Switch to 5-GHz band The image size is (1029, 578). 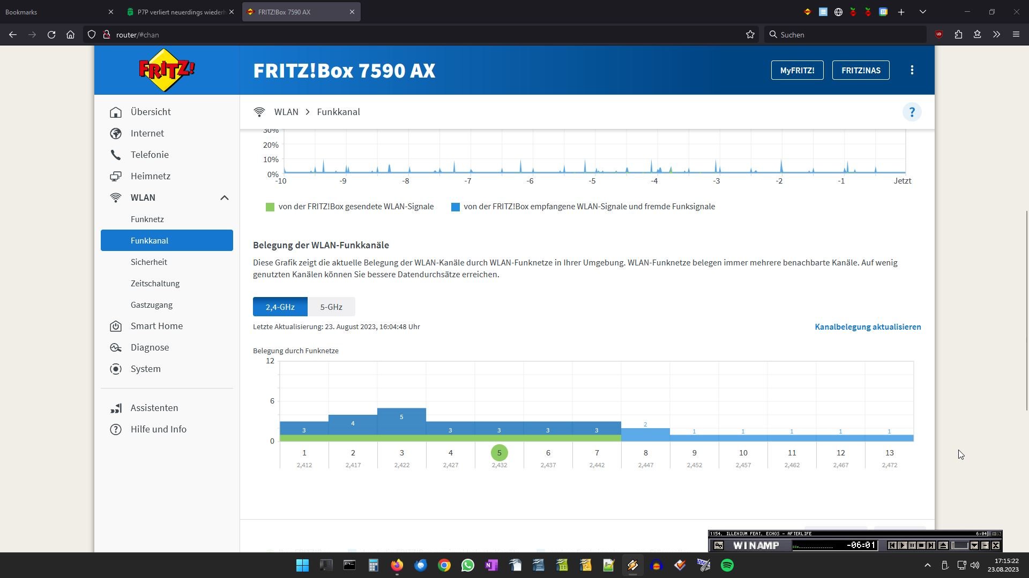click(331, 307)
